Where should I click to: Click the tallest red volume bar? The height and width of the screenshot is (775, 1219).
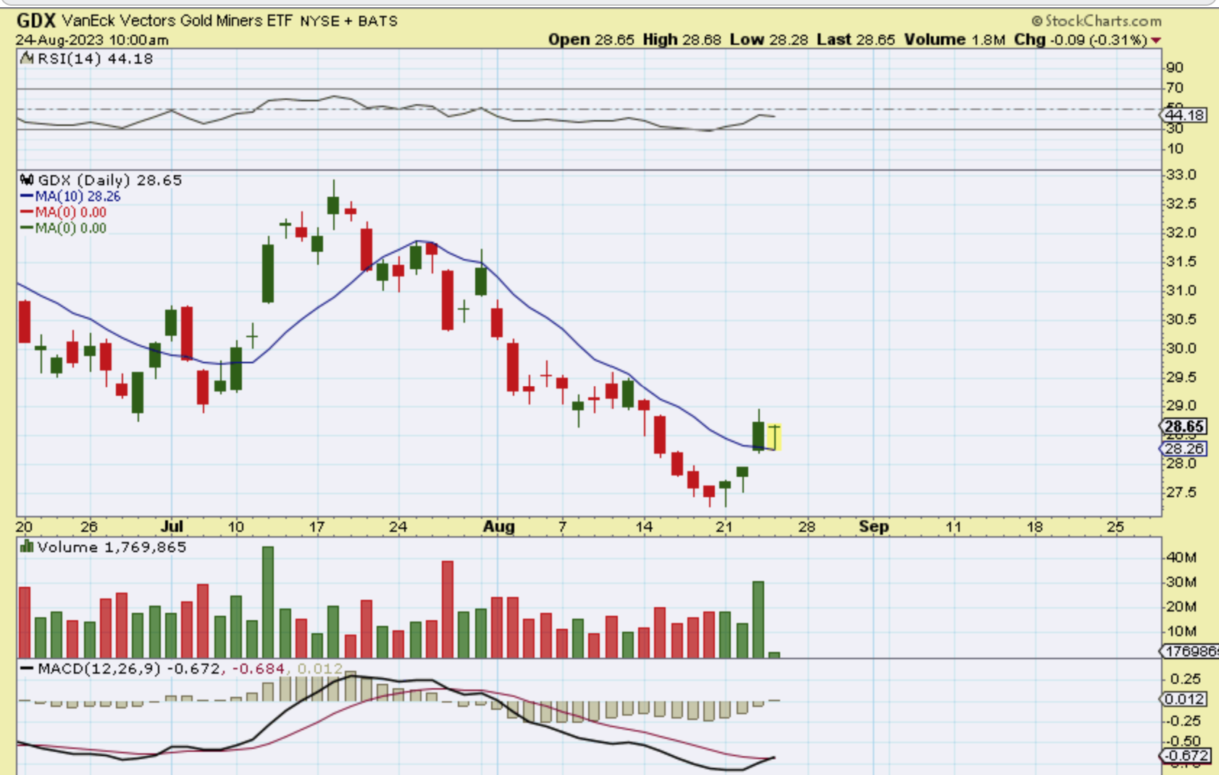point(448,609)
